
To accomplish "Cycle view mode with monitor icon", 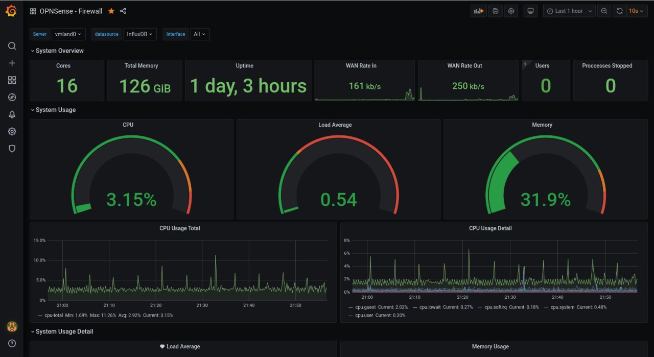I will coord(530,11).
